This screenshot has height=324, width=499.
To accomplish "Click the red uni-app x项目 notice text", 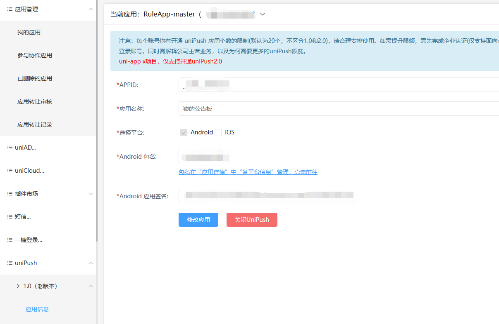I will point(170,61).
